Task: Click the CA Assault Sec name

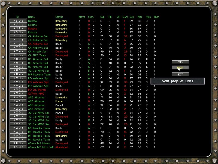Action: [37, 52]
